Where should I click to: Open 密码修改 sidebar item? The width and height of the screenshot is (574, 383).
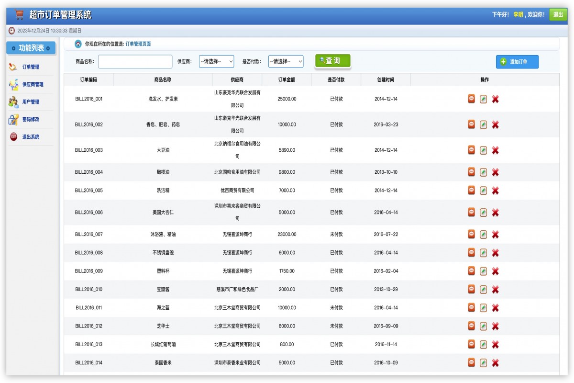(x=31, y=120)
